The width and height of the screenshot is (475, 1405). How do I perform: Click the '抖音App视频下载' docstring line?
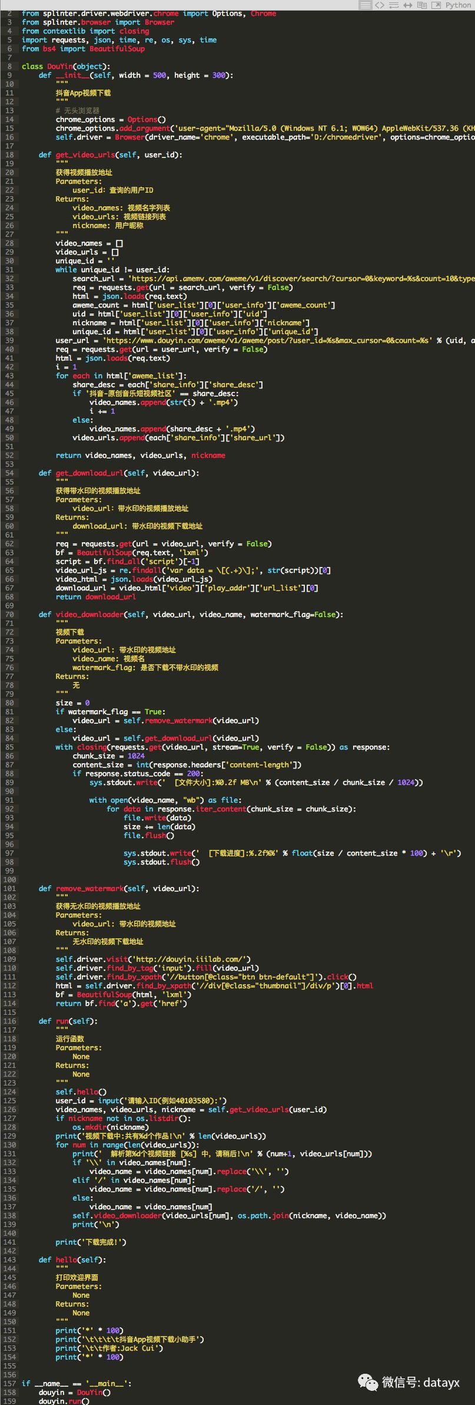pyautogui.click(x=83, y=93)
